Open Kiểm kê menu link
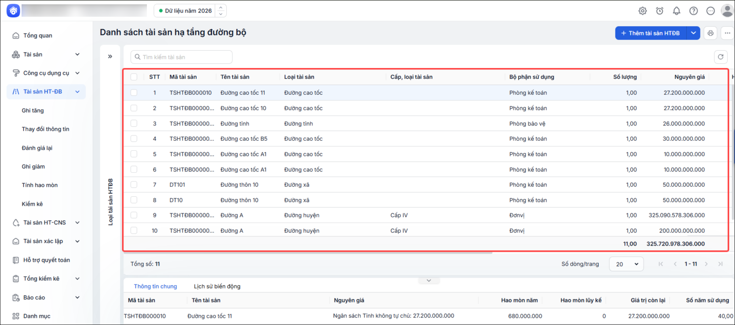 pos(33,204)
